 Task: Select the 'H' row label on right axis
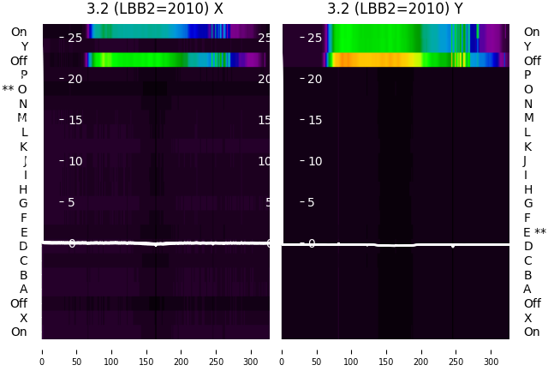528,189
